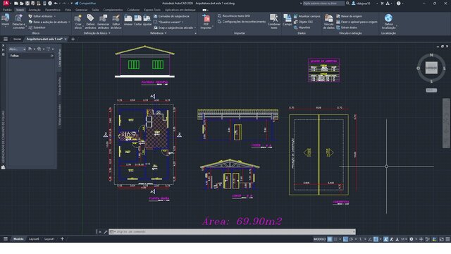The width and height of the screenshot is (451, 254).
Task: Click the Criar bloco icon
Action: [x=78, y=18]
